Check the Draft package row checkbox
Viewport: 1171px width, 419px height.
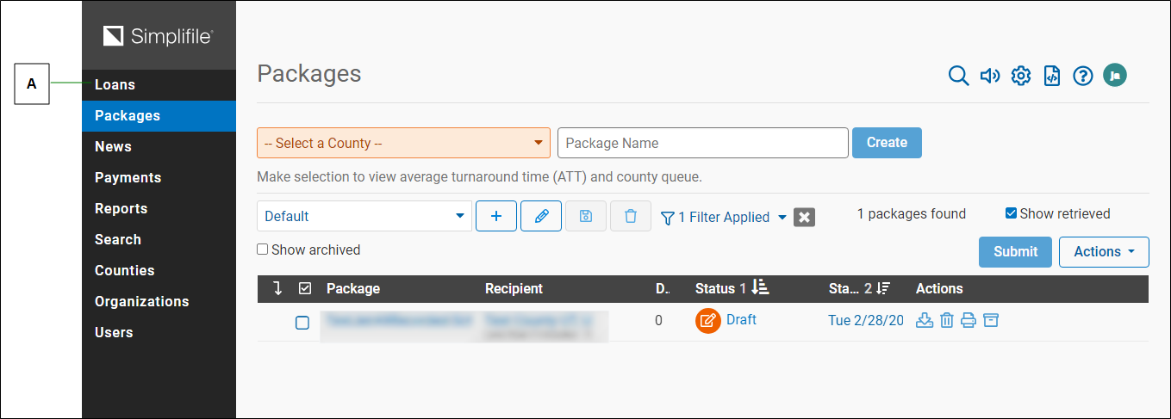pos(302,323)
